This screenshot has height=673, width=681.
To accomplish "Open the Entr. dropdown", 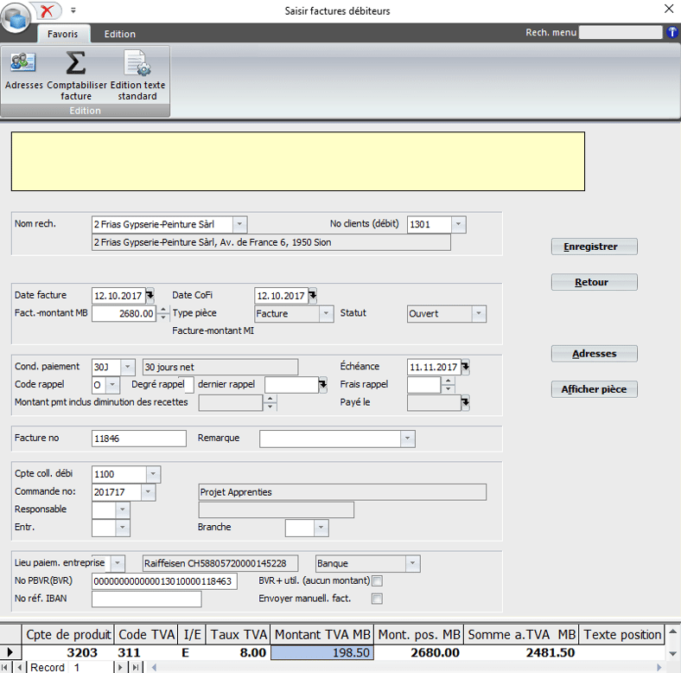I will (123, 528).
